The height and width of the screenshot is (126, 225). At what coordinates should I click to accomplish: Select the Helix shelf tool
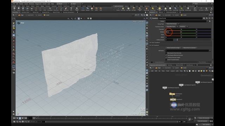click(101, 9)
